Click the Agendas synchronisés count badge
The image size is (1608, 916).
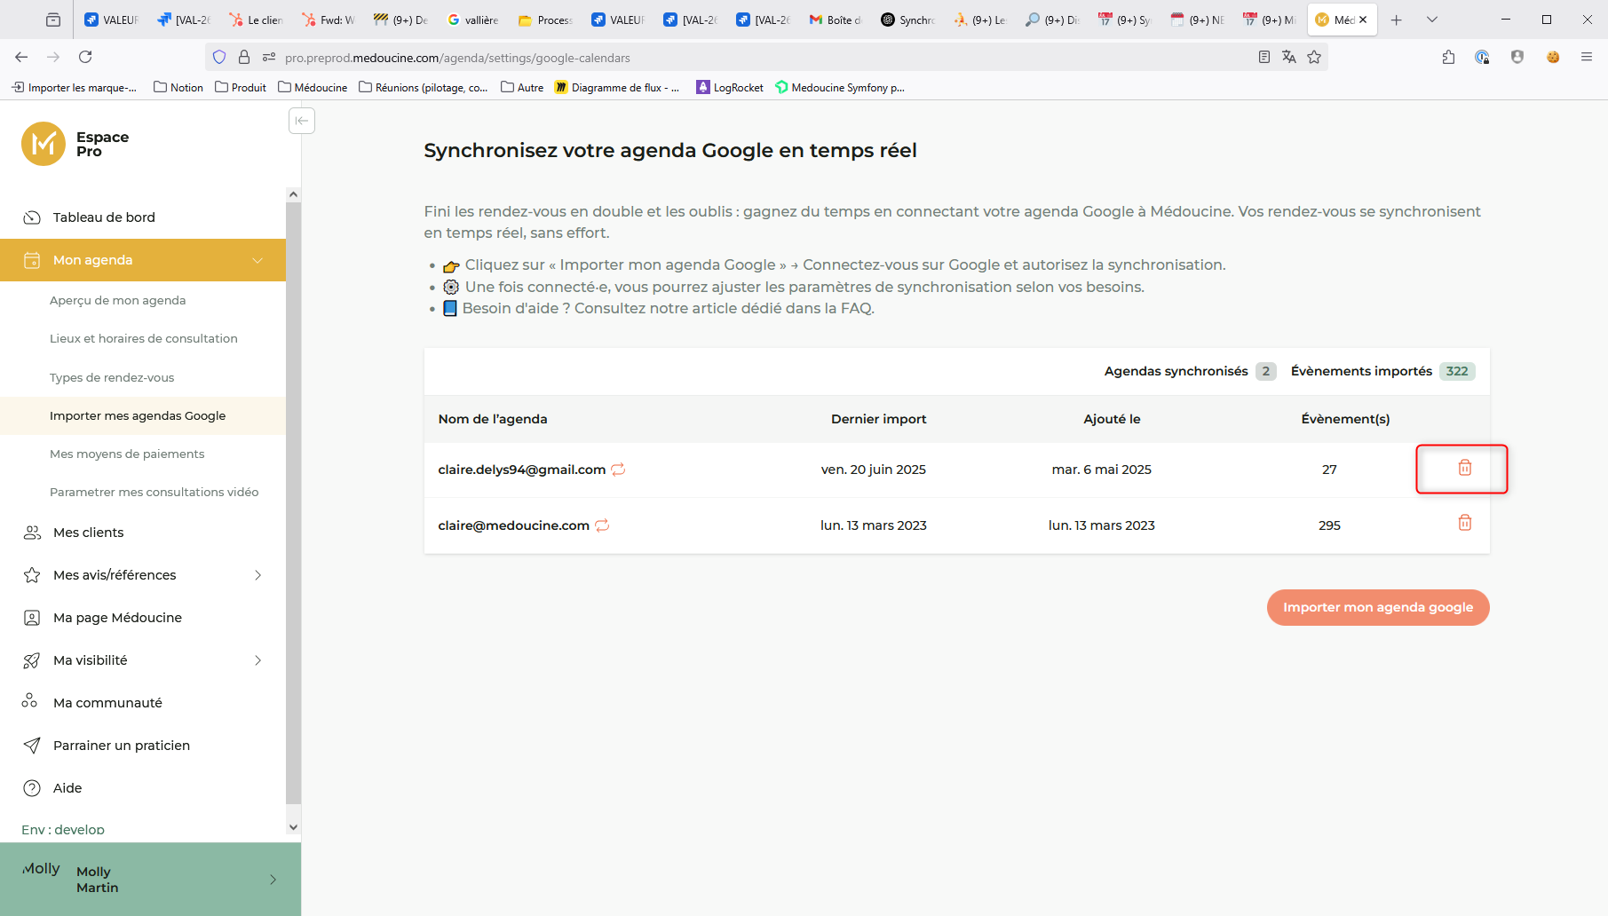[1266, 371]
